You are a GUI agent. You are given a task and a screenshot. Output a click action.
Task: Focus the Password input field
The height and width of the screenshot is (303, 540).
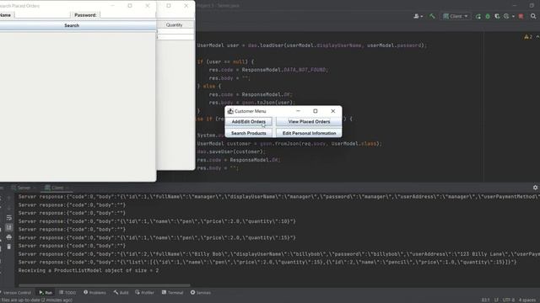pos(127,15)
